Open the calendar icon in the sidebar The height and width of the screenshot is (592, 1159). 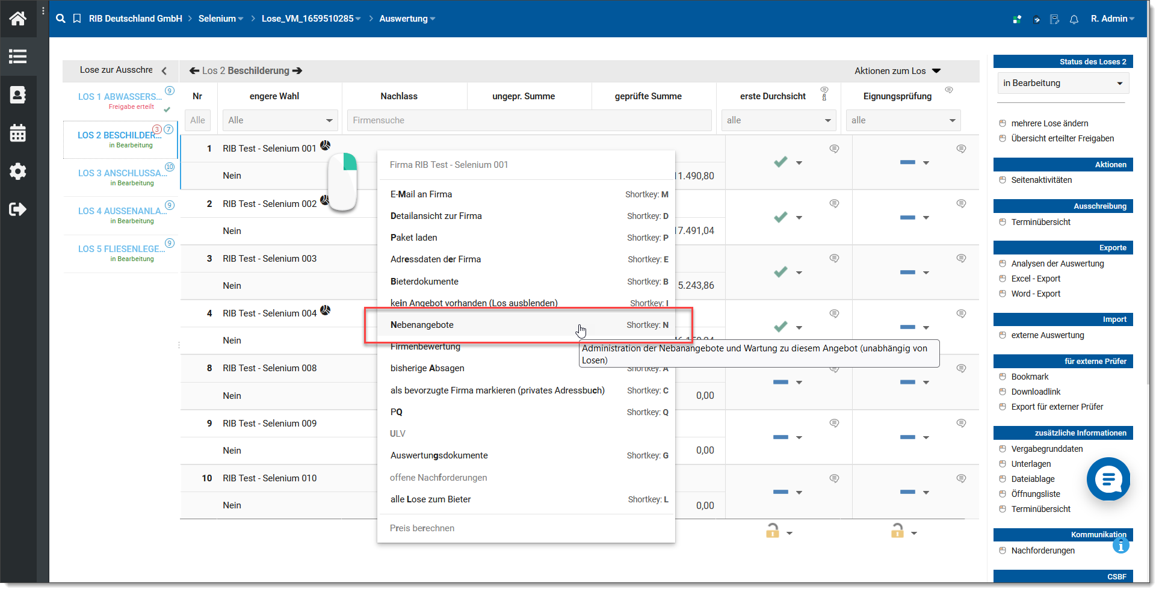pos(17,133)
